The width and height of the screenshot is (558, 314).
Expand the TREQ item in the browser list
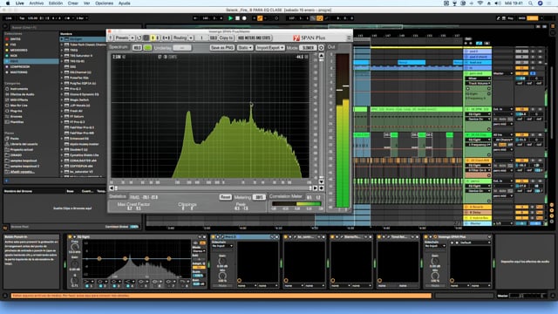62,51
